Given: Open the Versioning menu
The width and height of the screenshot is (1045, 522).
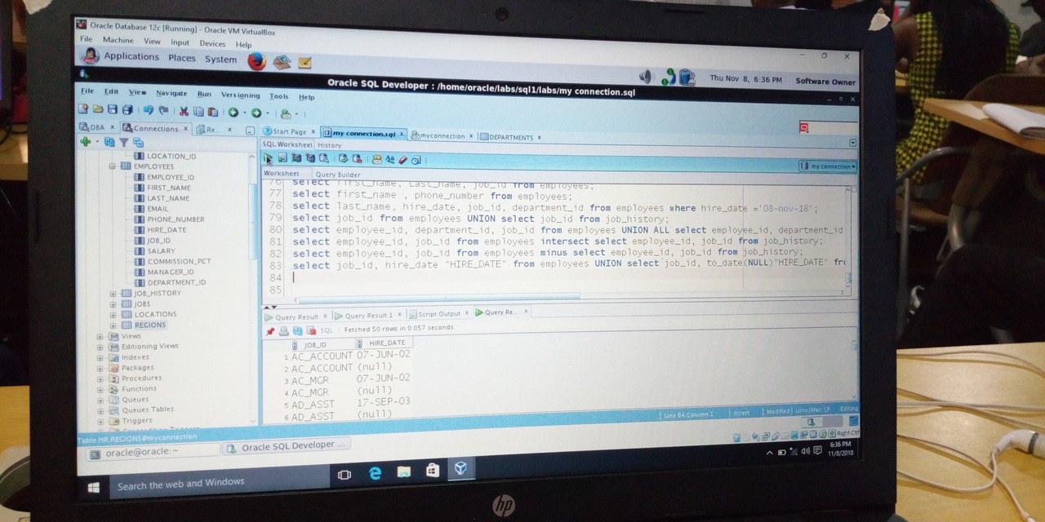Looking at the screenshot, I should click(x=240, y=95).
